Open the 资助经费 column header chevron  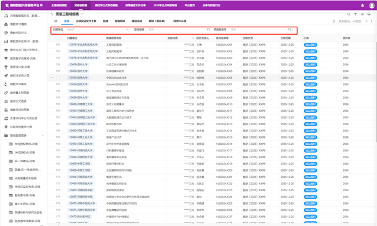(193, 38)
